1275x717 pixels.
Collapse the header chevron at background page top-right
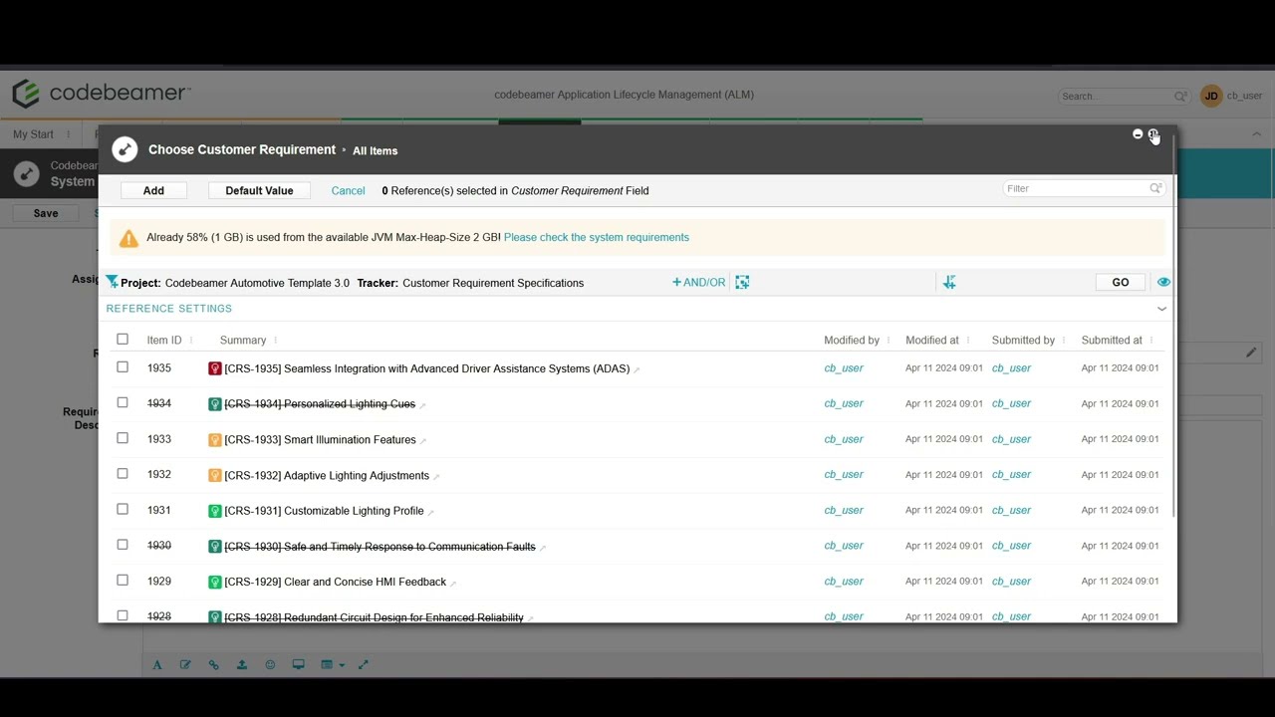pos(1256,134)
